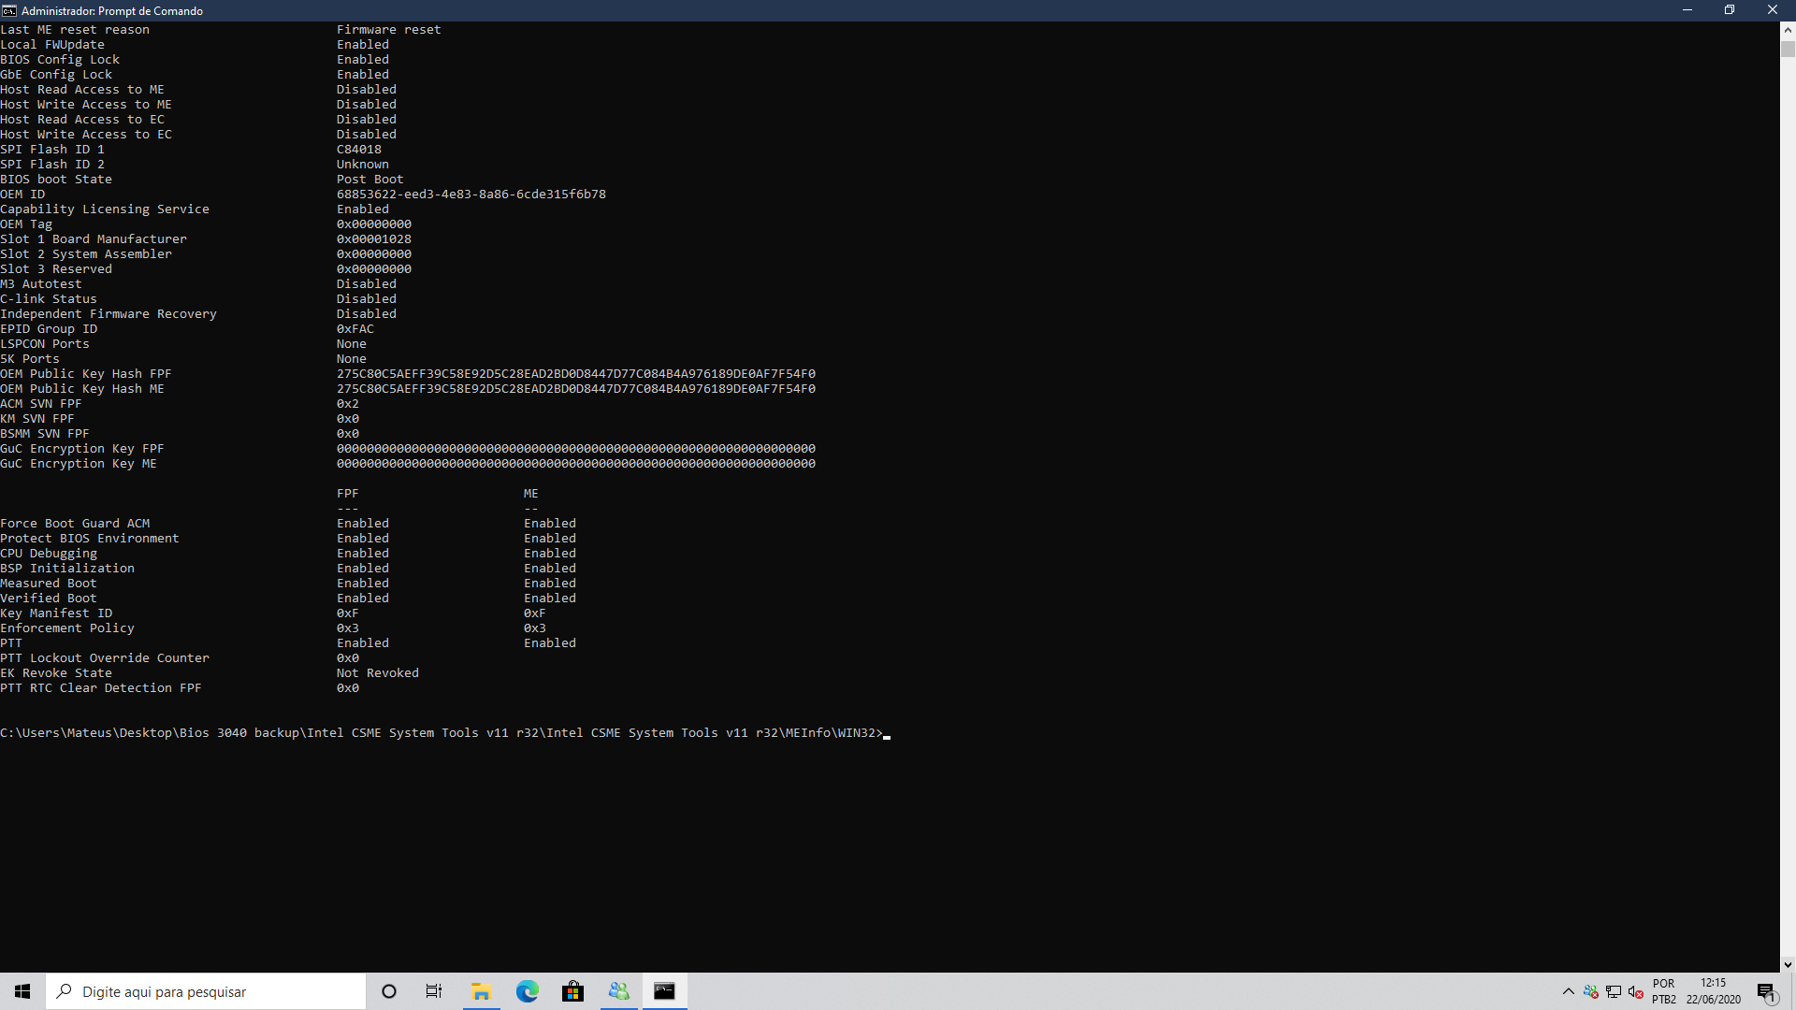Select the Command Prompt taskbar icon

[x=664, y=991]
